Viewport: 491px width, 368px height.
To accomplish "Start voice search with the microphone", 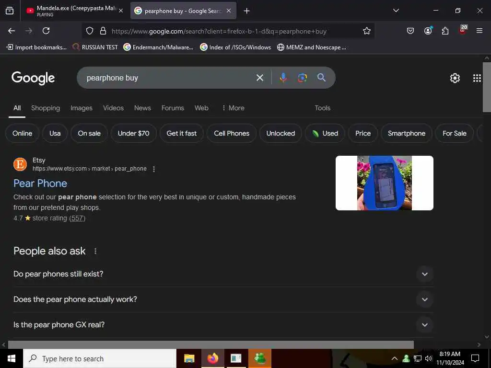I will pos(283,78).
